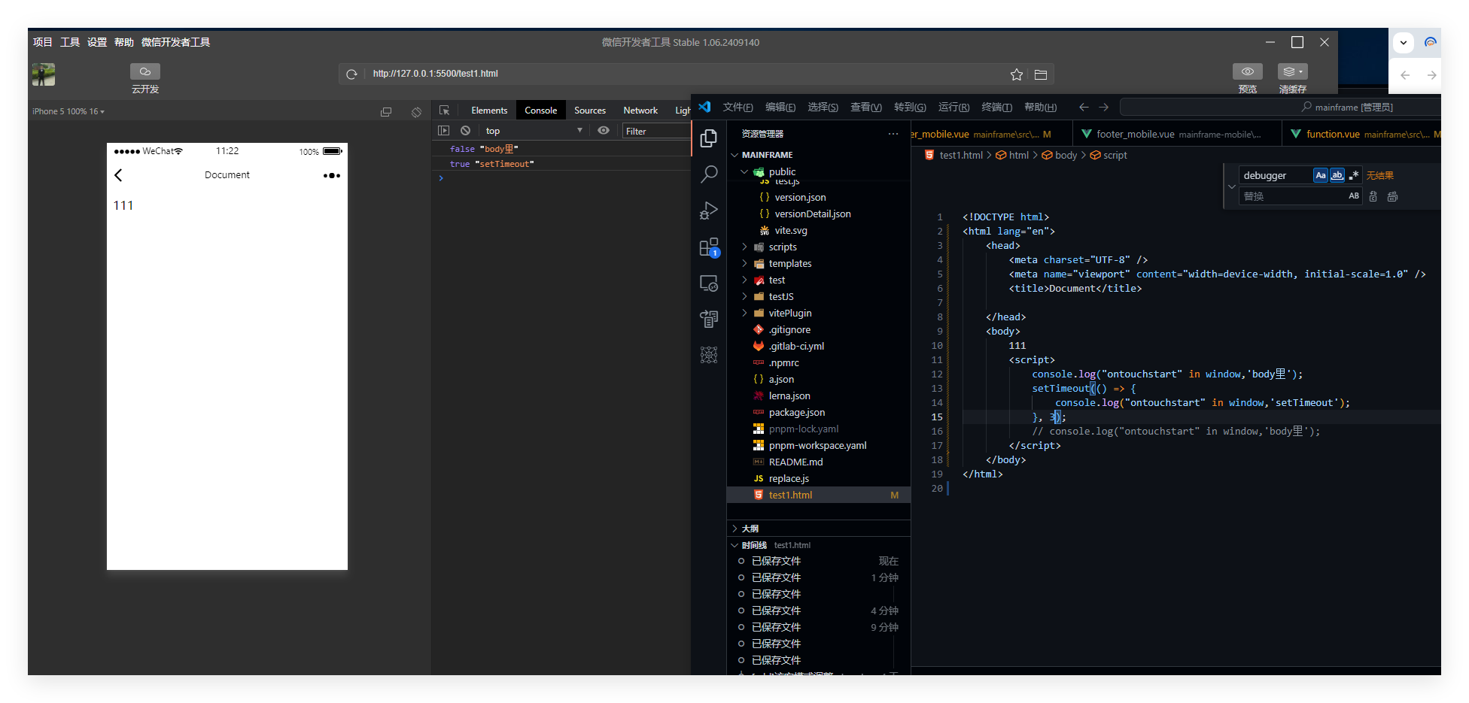The height and width of the screenshot is (703, 1469).
Task: Switch to the Sources tab
Action: (x=590, y=111)
